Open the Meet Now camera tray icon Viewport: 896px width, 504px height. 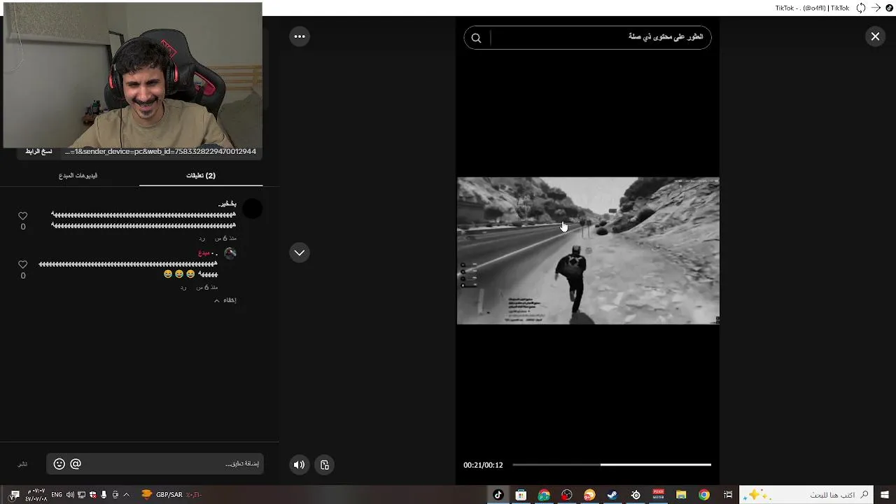pos(115,495)
